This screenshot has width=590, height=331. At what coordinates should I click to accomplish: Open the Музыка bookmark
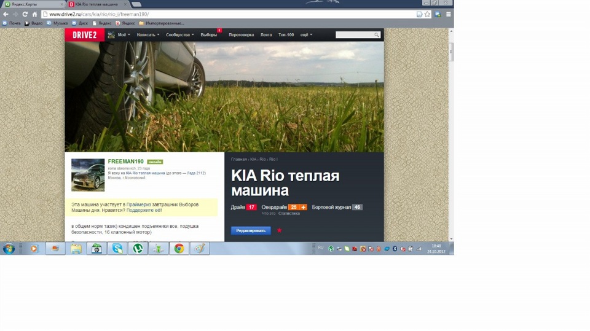(x=57, y=23)
